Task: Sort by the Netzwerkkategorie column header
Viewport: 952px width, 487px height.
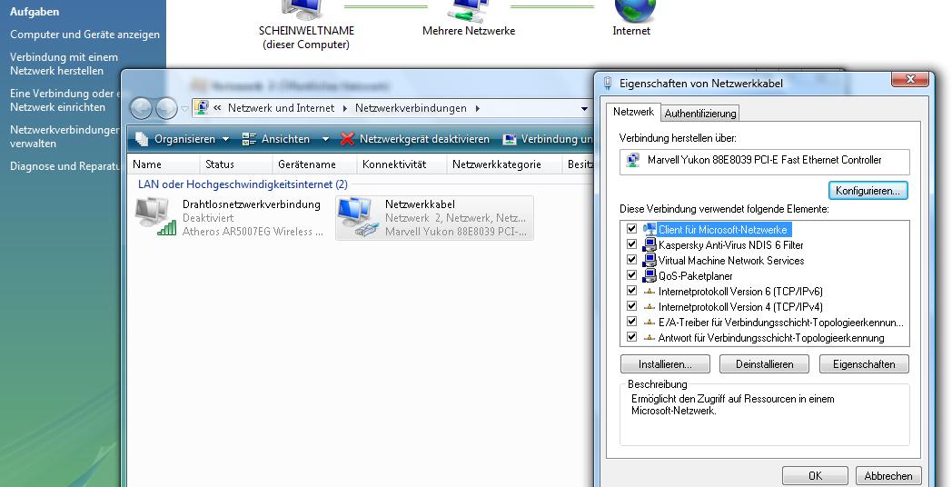Action: (504, 164)
